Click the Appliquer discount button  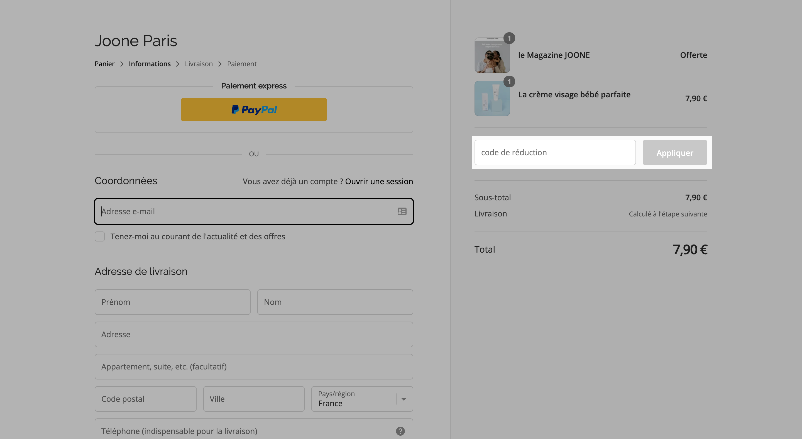pos(675,152)
